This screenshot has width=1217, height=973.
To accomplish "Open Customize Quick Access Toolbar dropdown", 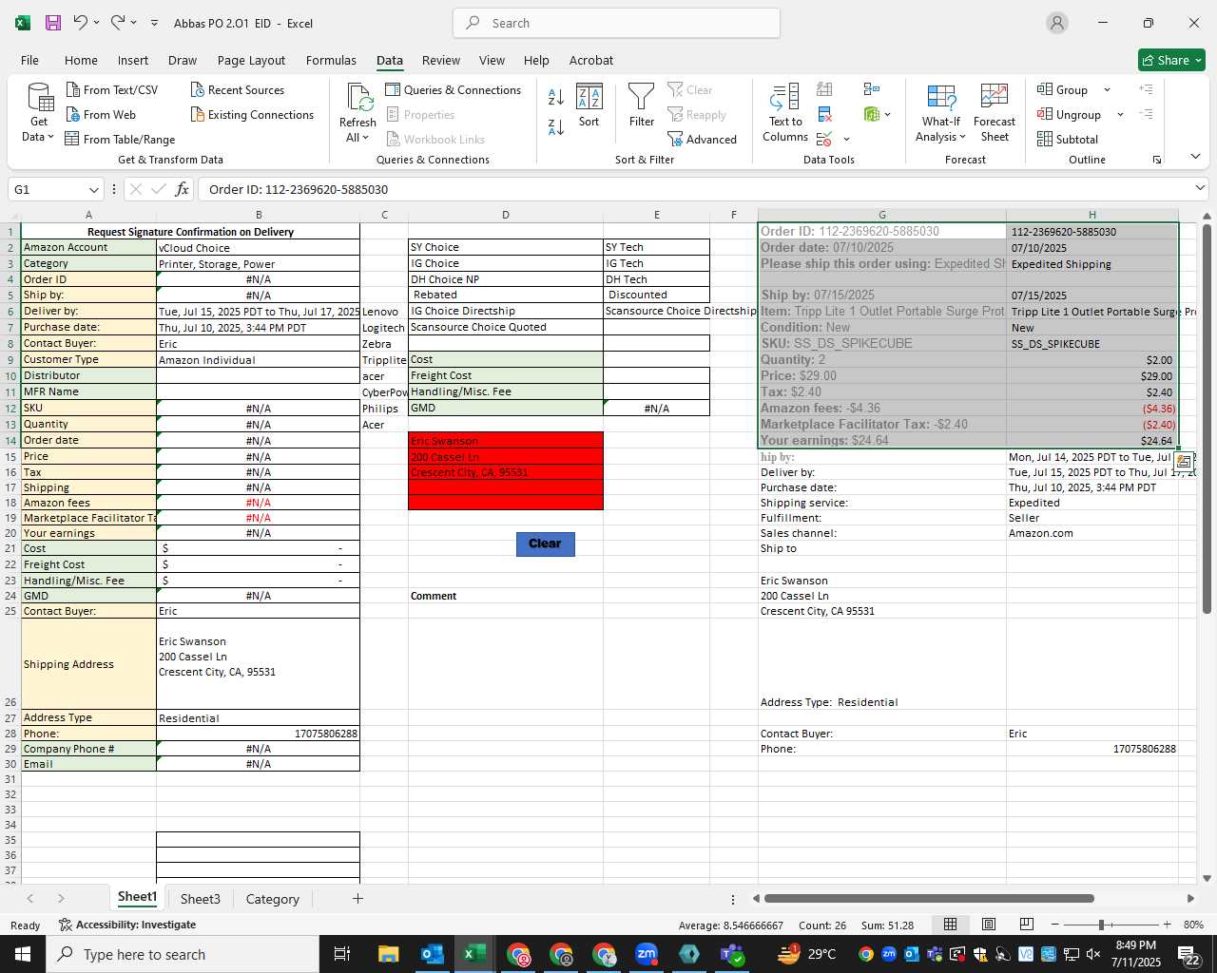I will click(154, 23).
